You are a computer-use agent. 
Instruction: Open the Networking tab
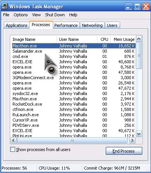click(92, 25)
